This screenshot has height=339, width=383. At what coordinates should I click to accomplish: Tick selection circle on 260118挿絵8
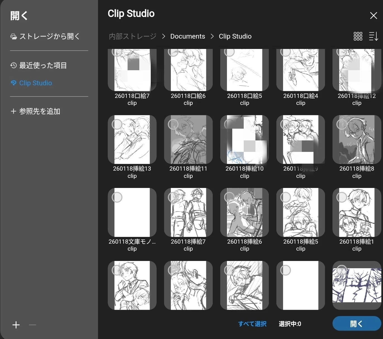pyautogui.click(x=342, y=124)
